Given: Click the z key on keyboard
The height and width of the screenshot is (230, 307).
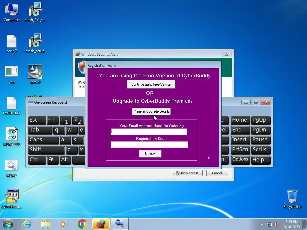Looking at the screenshot, I should point(72,150).
